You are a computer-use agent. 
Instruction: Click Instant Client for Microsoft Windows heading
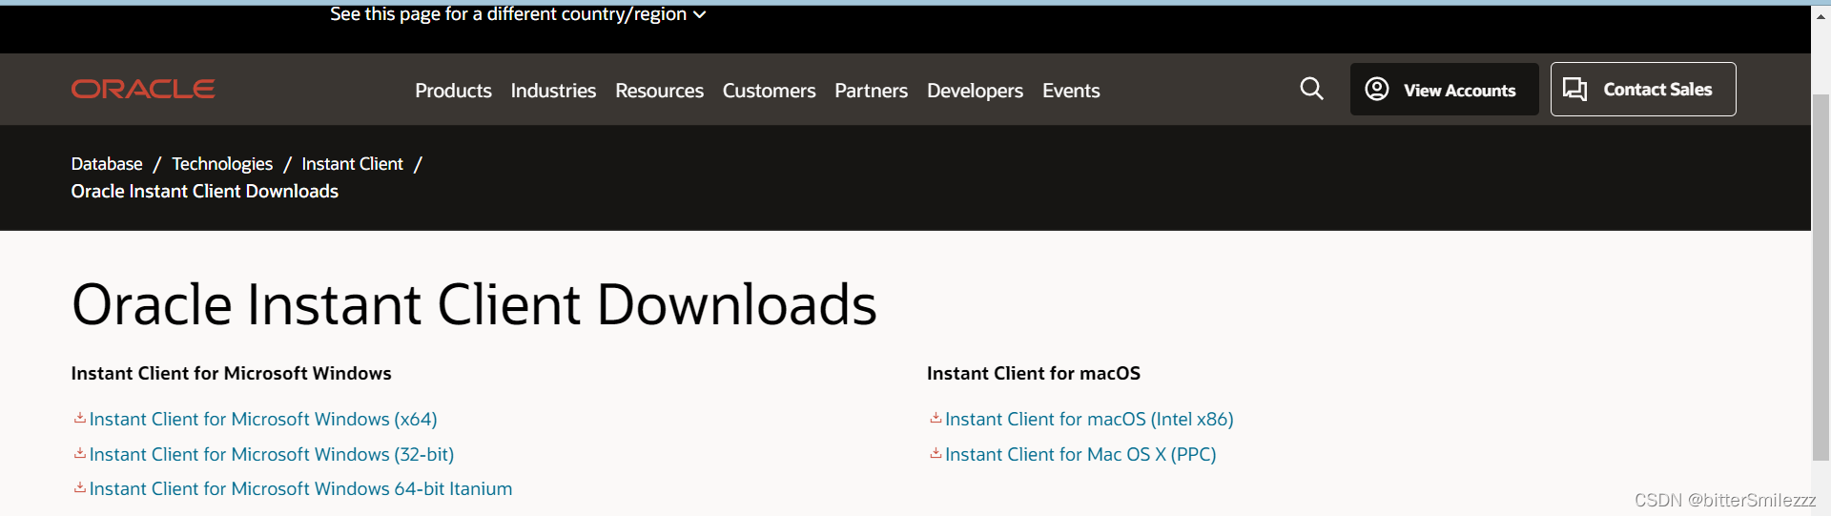pos(231,373)
